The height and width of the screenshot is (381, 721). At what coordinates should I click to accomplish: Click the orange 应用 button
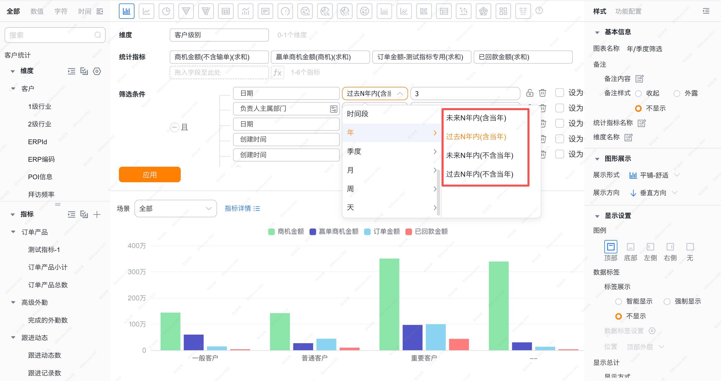click(x=150, y=175)
